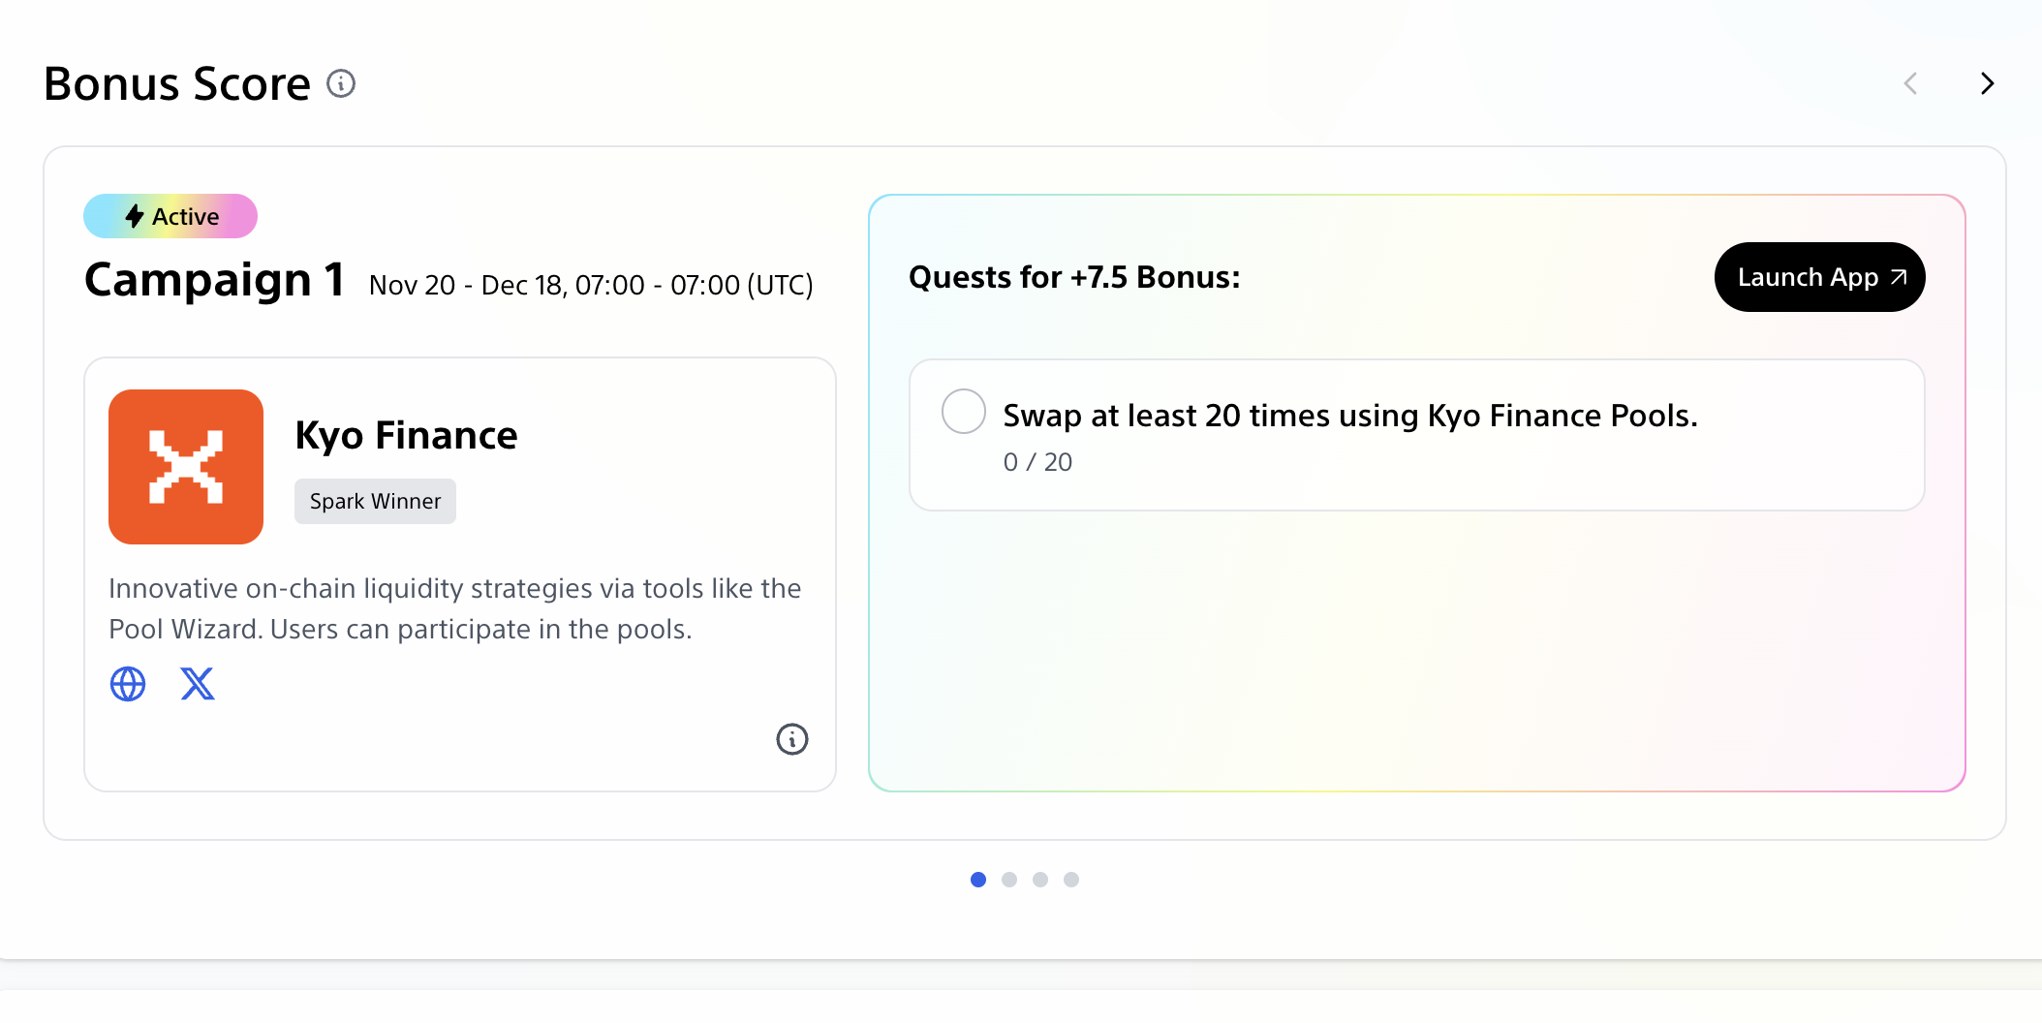
Task: Click the orange Kyo Finance logo
Action: coord(186,467)
